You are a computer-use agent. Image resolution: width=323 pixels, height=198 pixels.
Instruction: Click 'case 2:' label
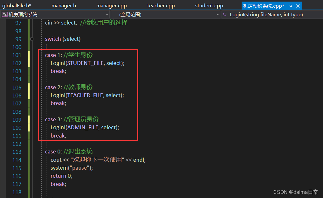53,87
